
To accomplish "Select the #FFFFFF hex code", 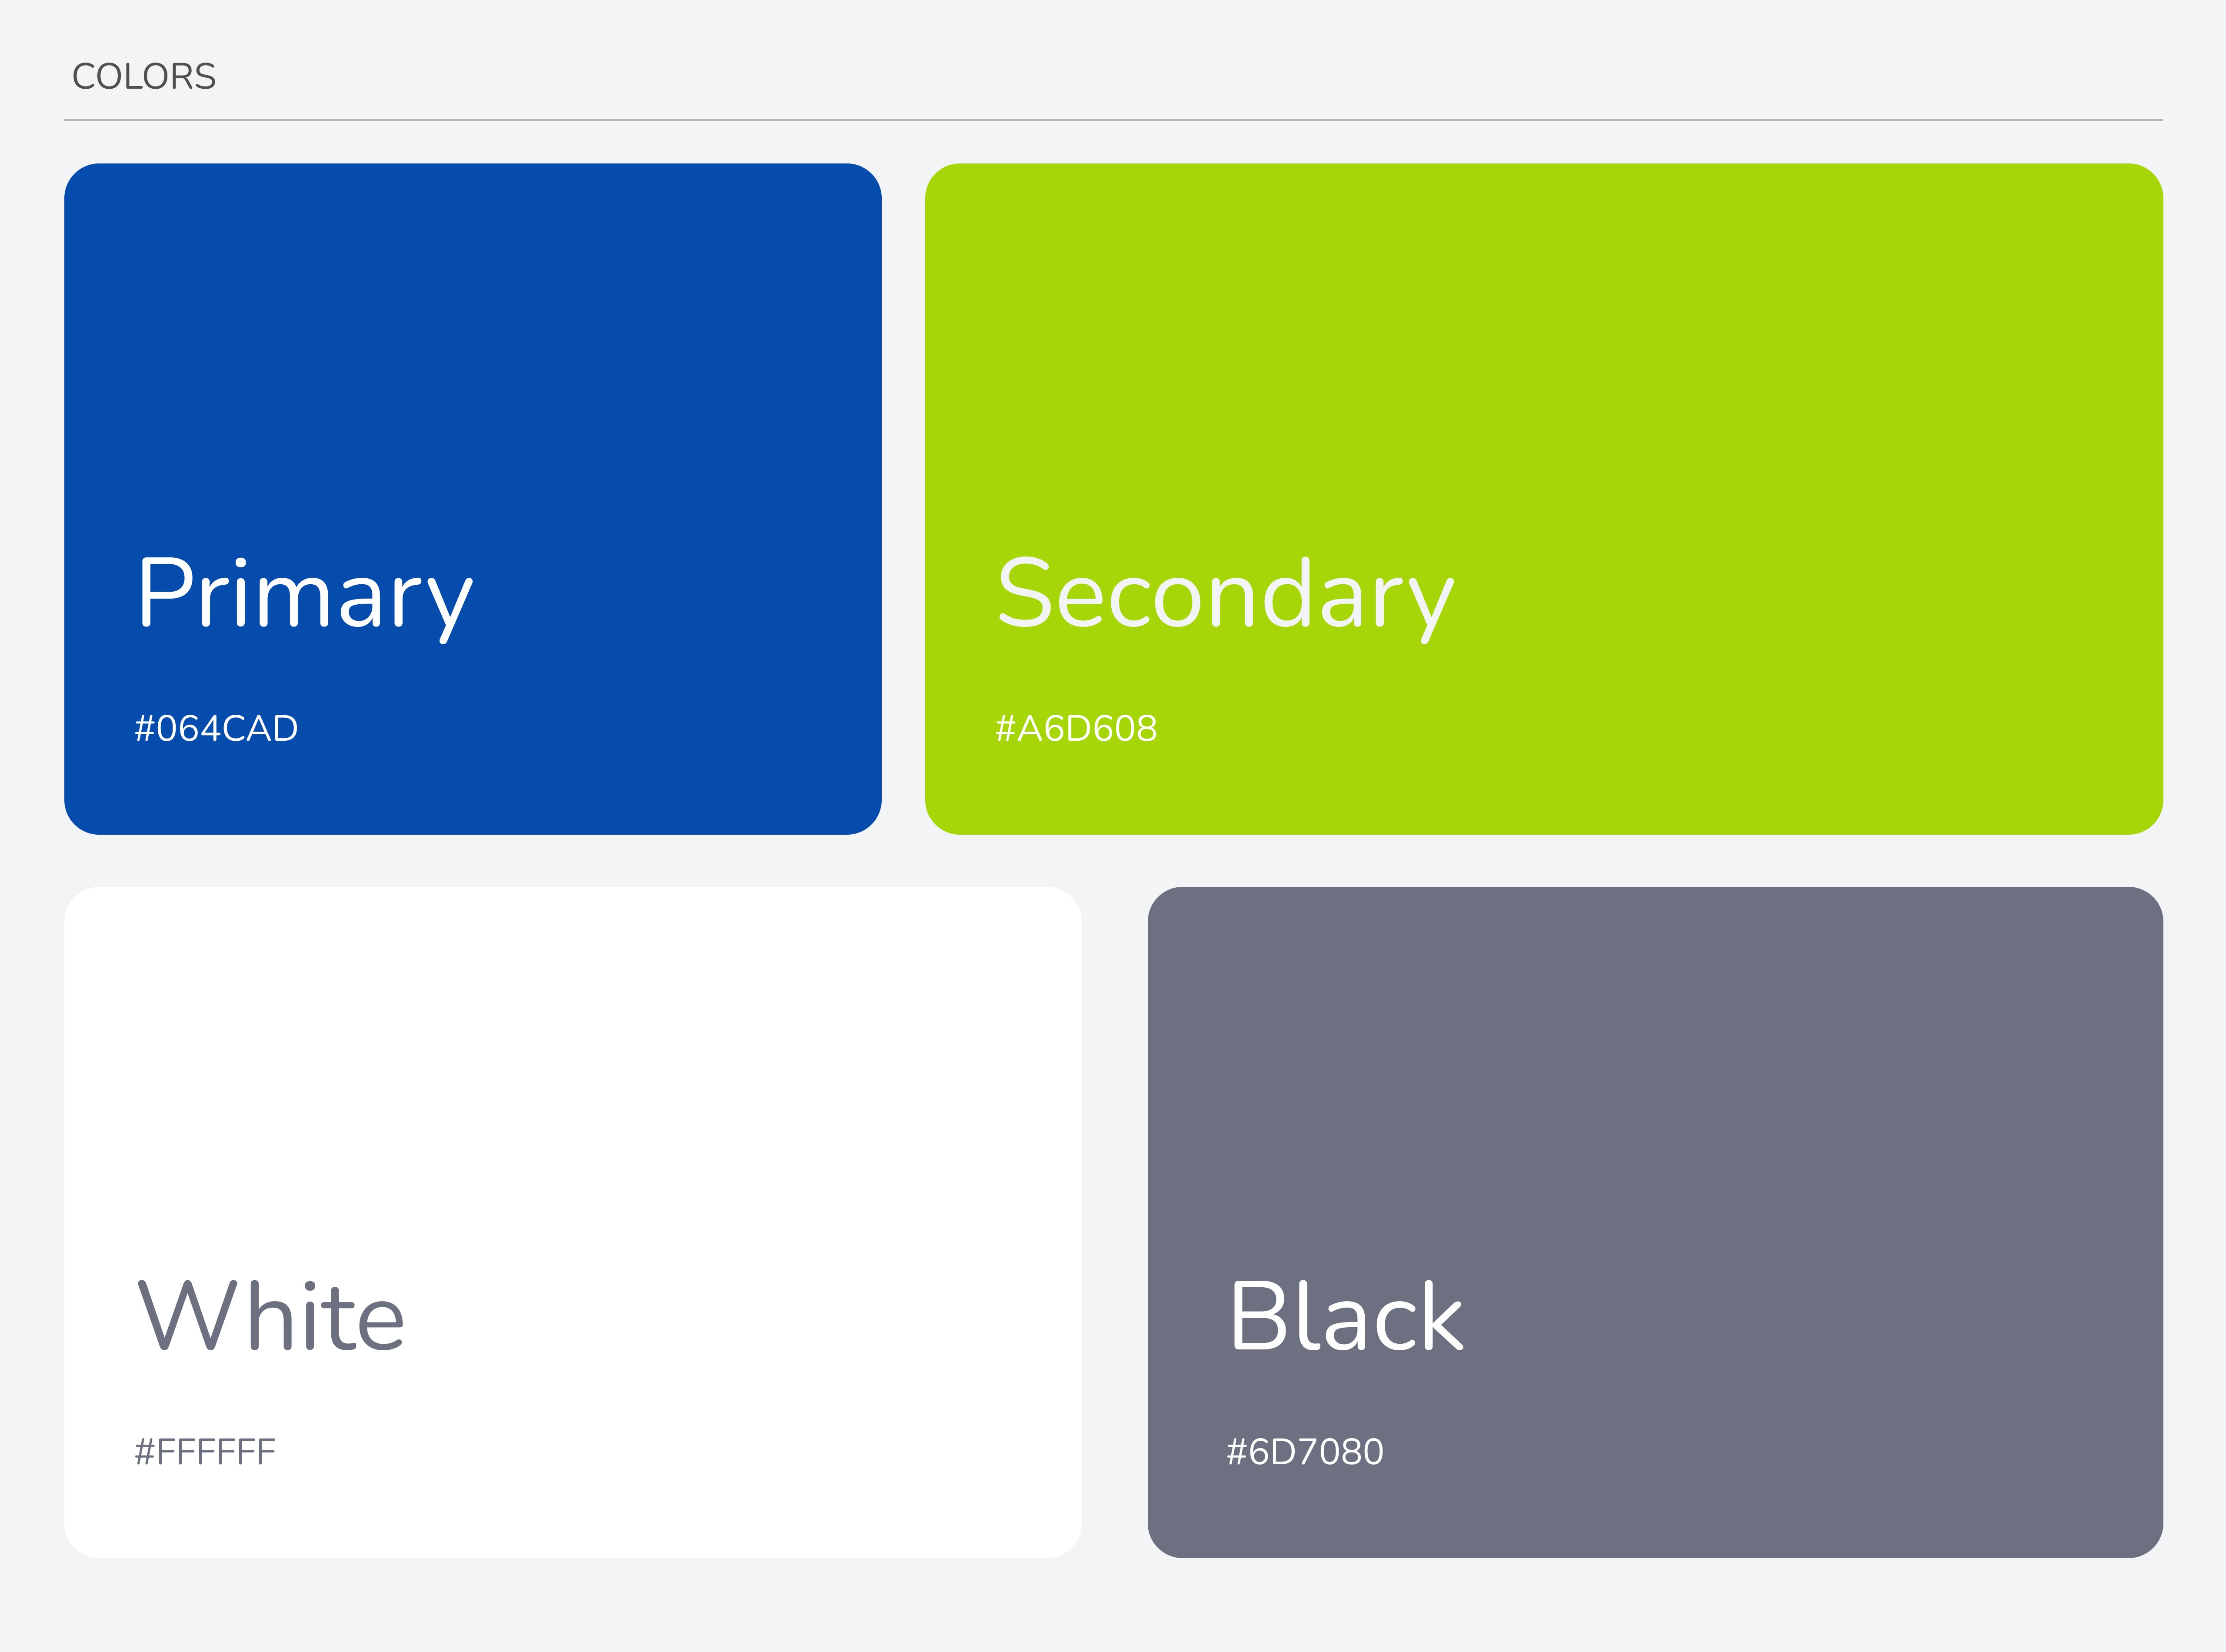I will pyautogui.click(x=205, y=1451).
